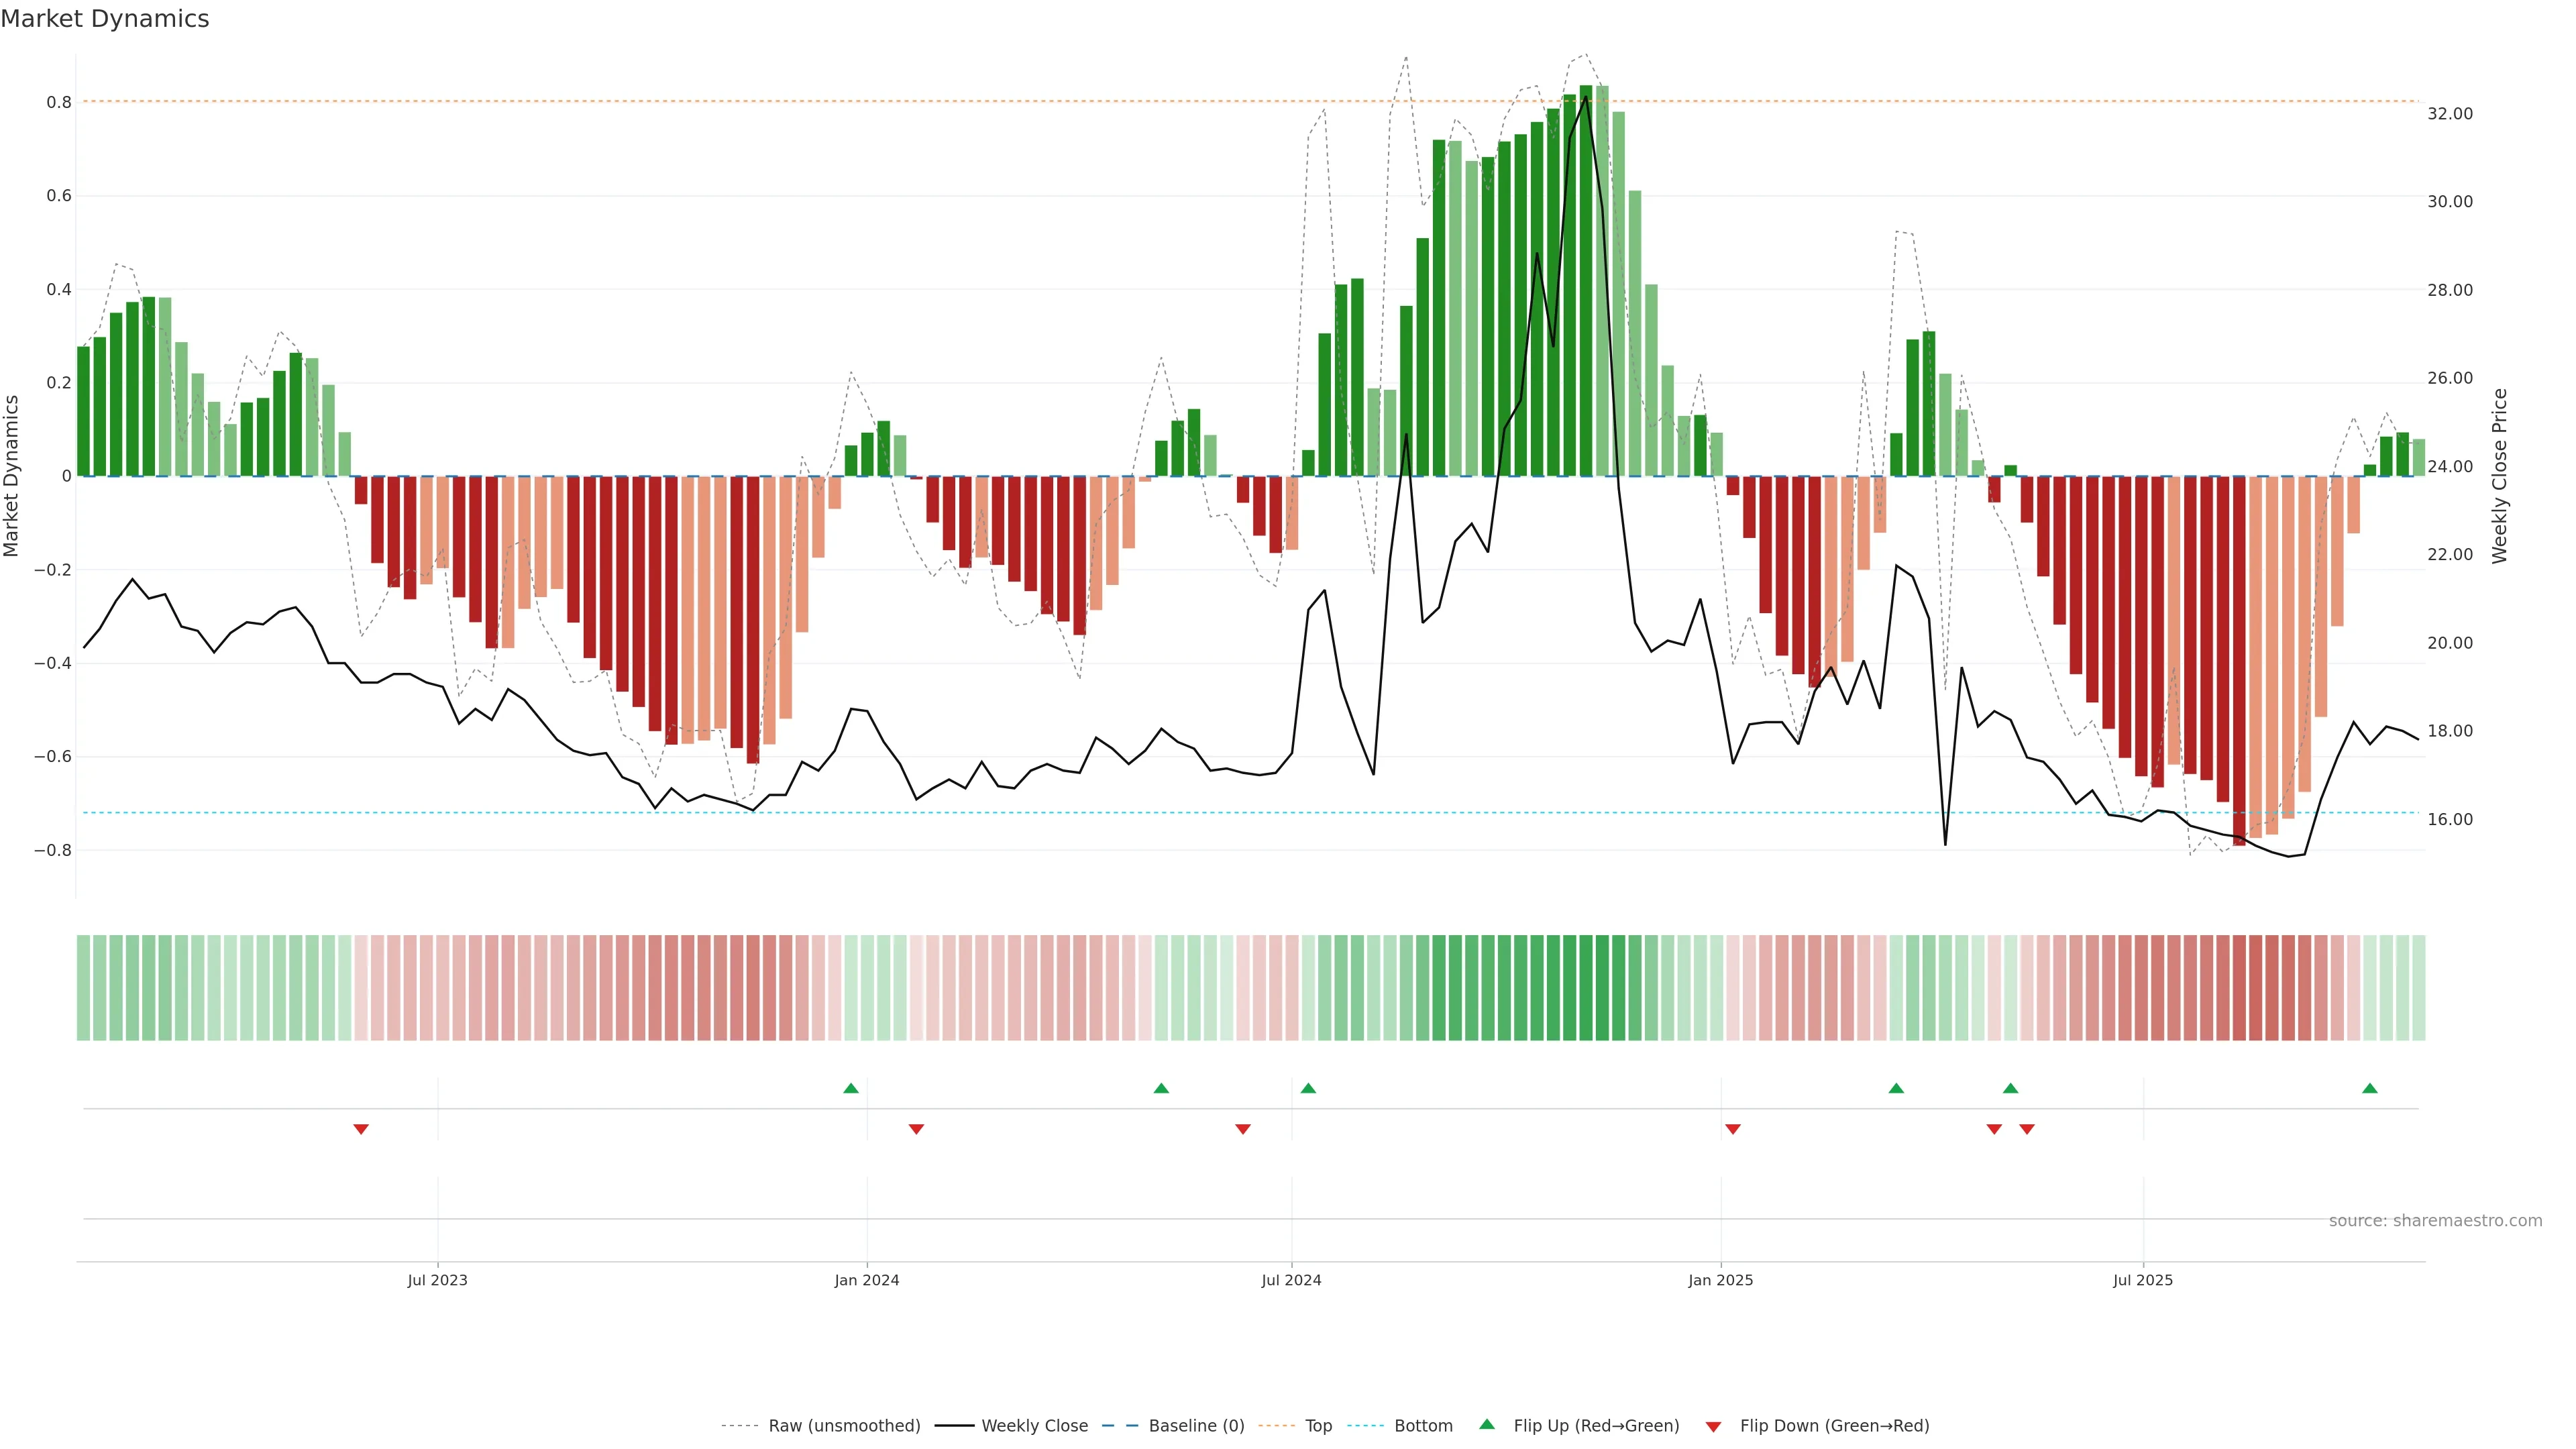Click the Jul 2023 x-axis label
The image size is (2576, 1449).
pos(437,1280)
